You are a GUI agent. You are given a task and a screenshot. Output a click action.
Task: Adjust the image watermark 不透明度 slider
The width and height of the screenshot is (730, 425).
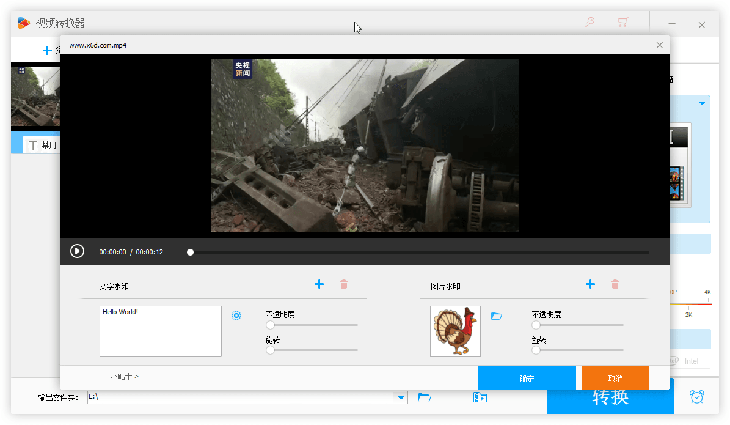[536, 325]
